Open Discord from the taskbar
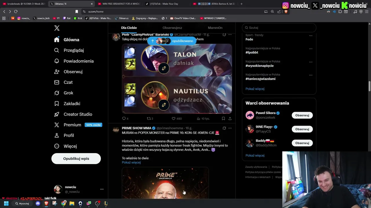This screenshot has height=208, width=371. tap(38, 203)
